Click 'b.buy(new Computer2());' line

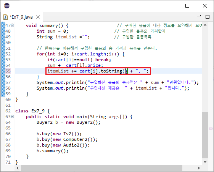click(x=67, y=139)
